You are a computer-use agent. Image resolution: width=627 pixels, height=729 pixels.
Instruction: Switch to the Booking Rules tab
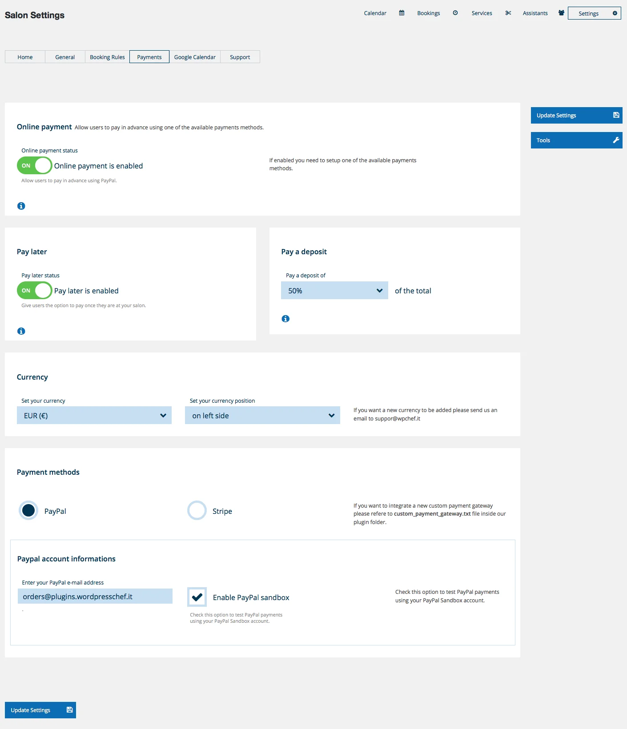point(107,57)
